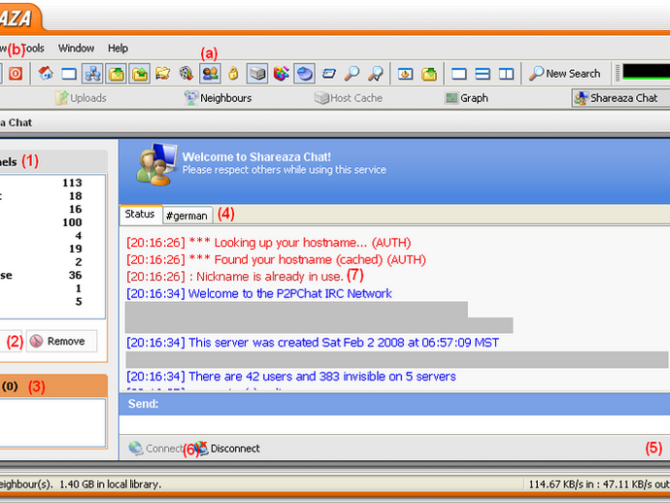Select the channel row with 5 users
This screenshot has height=503, width=670.
coord(52,302)
